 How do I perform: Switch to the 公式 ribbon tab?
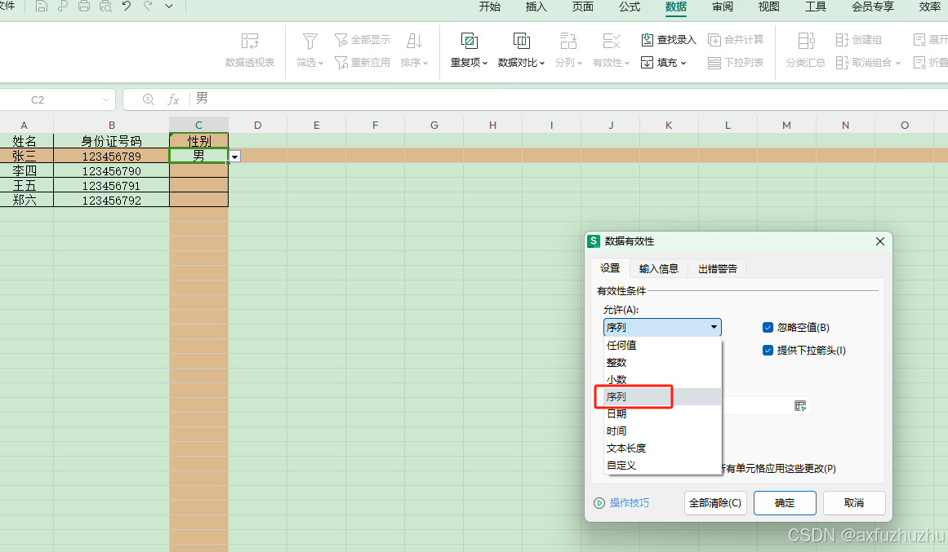pyautogui.click(x=630, y=7)
